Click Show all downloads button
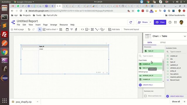Viewport: 187px width, 105px height. (176, 101)
